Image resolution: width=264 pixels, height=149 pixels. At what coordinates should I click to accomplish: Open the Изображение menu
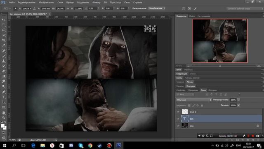pyautogui.click(x=46, y=2)
